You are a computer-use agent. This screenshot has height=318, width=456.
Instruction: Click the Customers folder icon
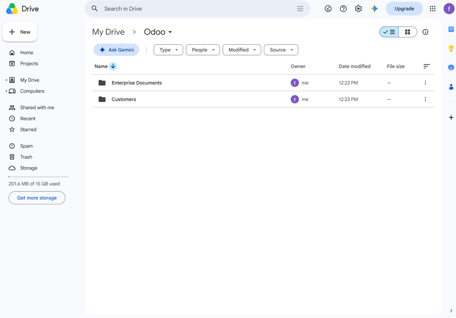pyautogui.click(x=102, y=99)
